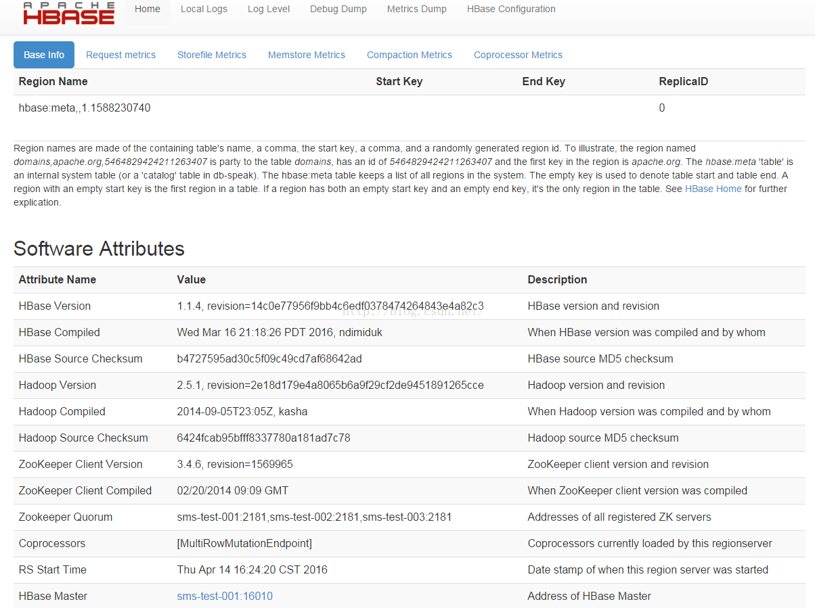Open the Debug Dump page

coord(338,9)
